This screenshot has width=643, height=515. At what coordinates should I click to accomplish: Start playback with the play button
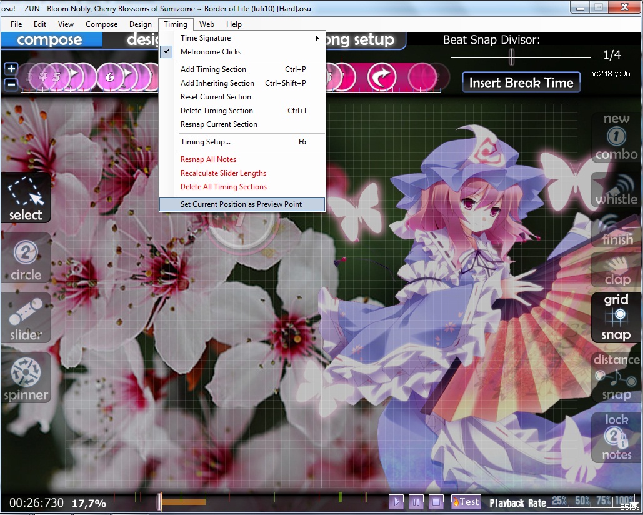[x=396, y=501]
